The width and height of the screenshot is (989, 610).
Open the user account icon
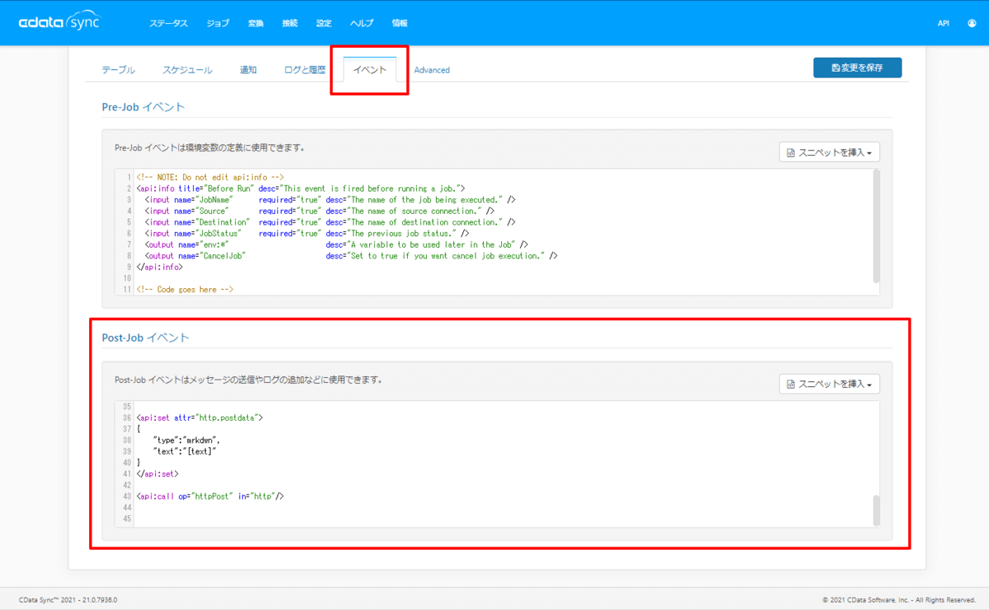click(972, 23)
